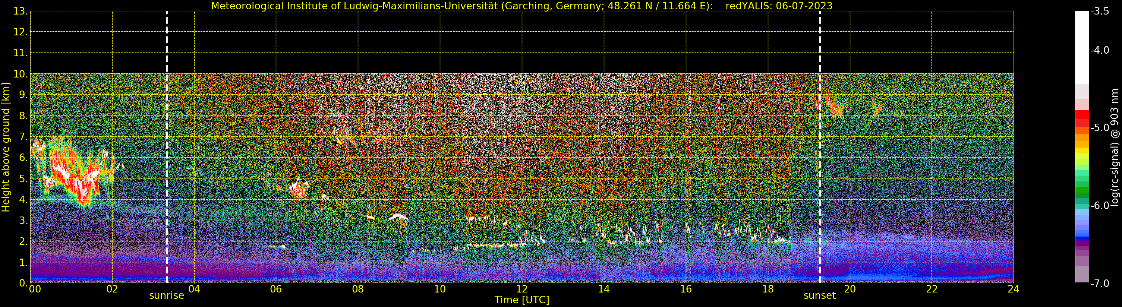Image resolution: width=1122 pixels, height=307 pixels.
Task: Click the small red cloud patch near 06:30 UTC
Action: [x=299, y=189]
